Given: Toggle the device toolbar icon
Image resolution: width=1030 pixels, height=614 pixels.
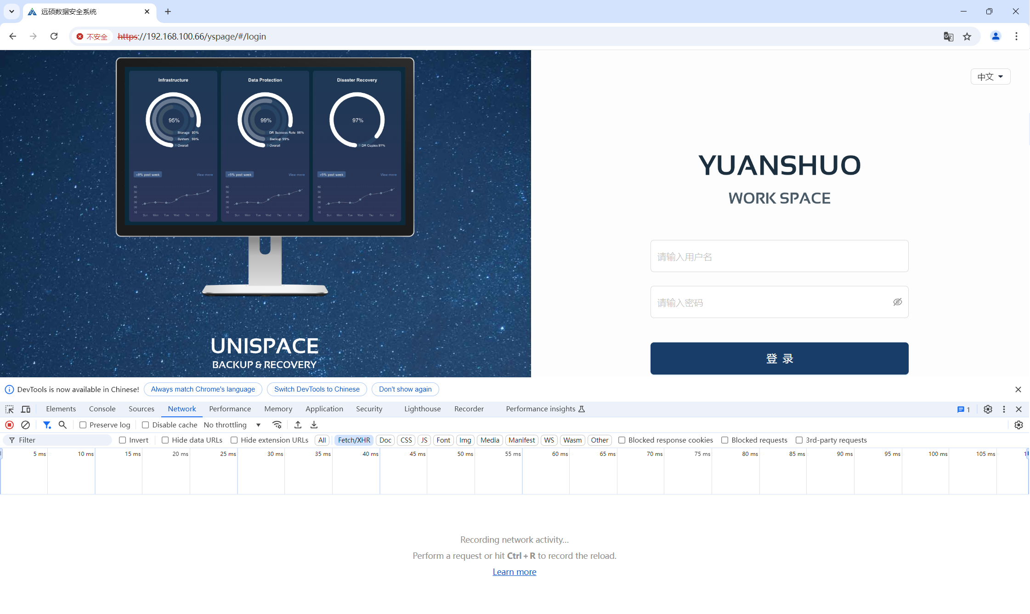Looking at the screenshot, I should tap(26, 409).
